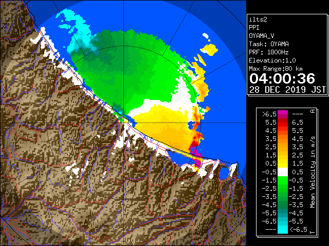This screenshot has height=246, width=329.
Task: Click the "6.5" label in the legend's right column
Action: click(x=298, y=122)
